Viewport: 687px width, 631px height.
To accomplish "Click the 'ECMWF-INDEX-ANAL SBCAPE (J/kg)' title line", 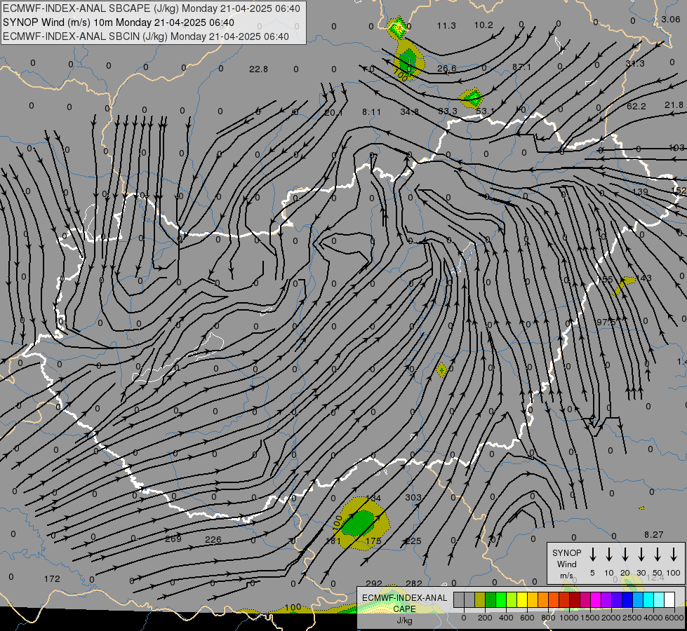I will 152,8.
